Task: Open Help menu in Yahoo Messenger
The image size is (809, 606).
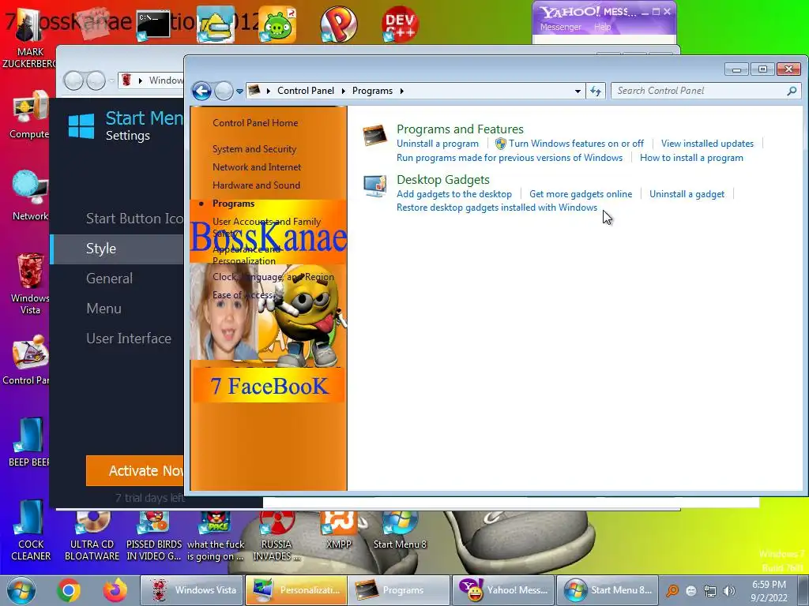Action: (x=602, y=28)
